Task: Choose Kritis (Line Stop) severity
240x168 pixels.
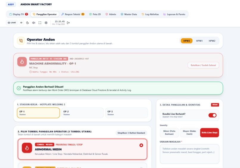Action: click(x=210, y=133)
